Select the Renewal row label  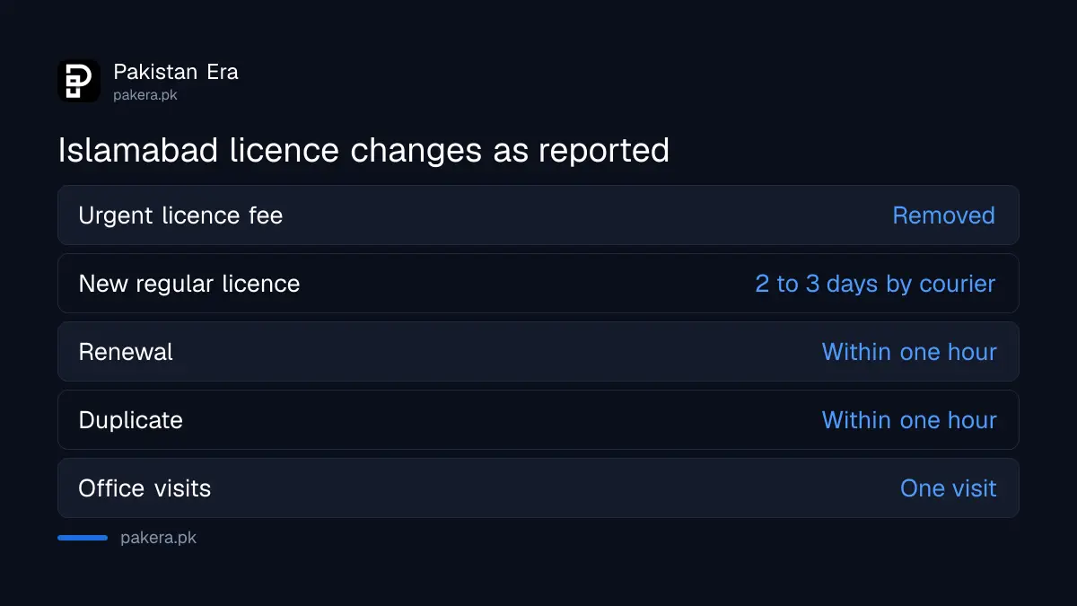pos(126,352)
